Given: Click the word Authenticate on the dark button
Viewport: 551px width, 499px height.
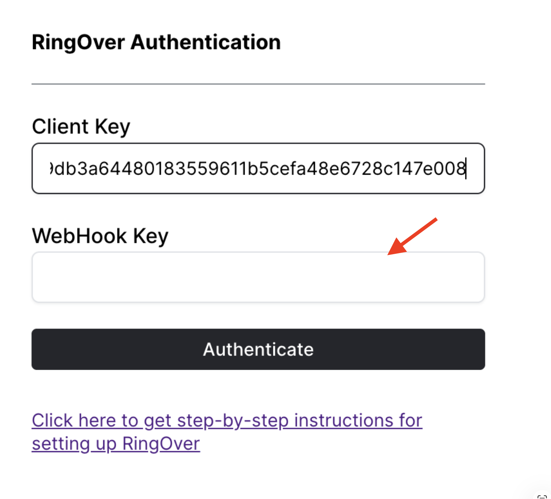Looking at the screenshot, I should [x=258, y=349].
